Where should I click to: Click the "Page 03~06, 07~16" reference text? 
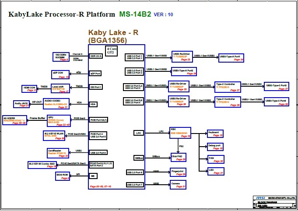point(100,186)
